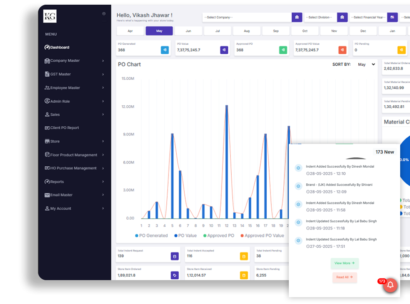Click the company building icon beside Select Company
Screen dimensions: 410x304
coord(297,17)
